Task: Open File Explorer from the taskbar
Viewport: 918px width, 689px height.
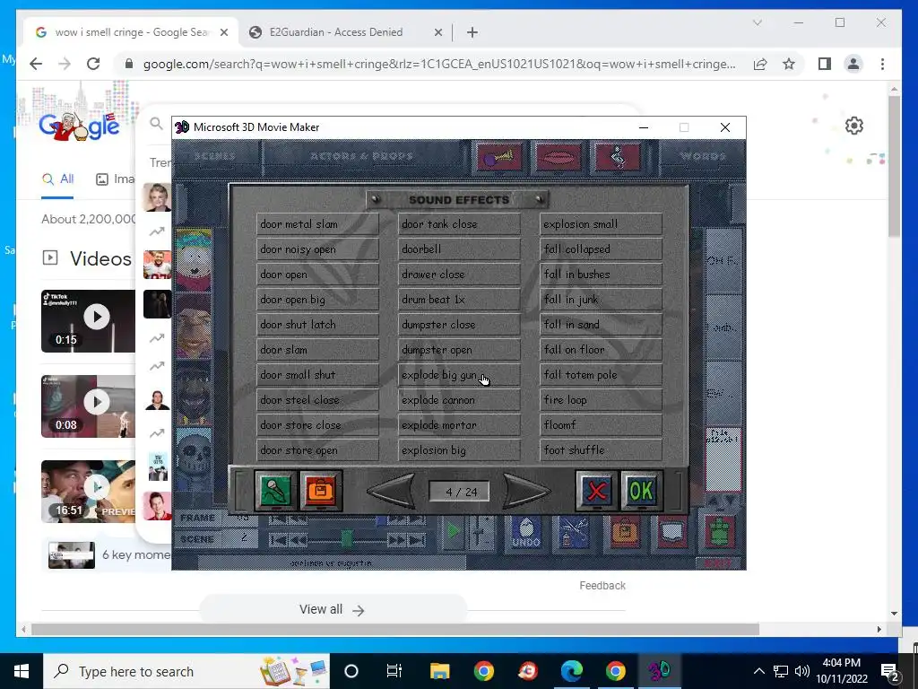Action: (x=439, y=671)
